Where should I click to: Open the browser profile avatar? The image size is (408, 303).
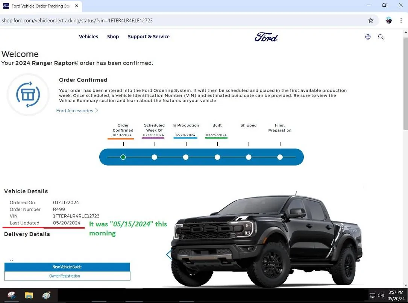[389, 21]
